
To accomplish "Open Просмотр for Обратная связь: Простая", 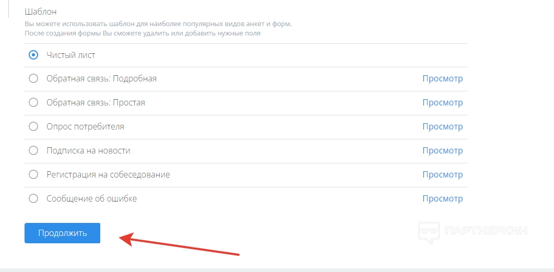I will point(442,103).
